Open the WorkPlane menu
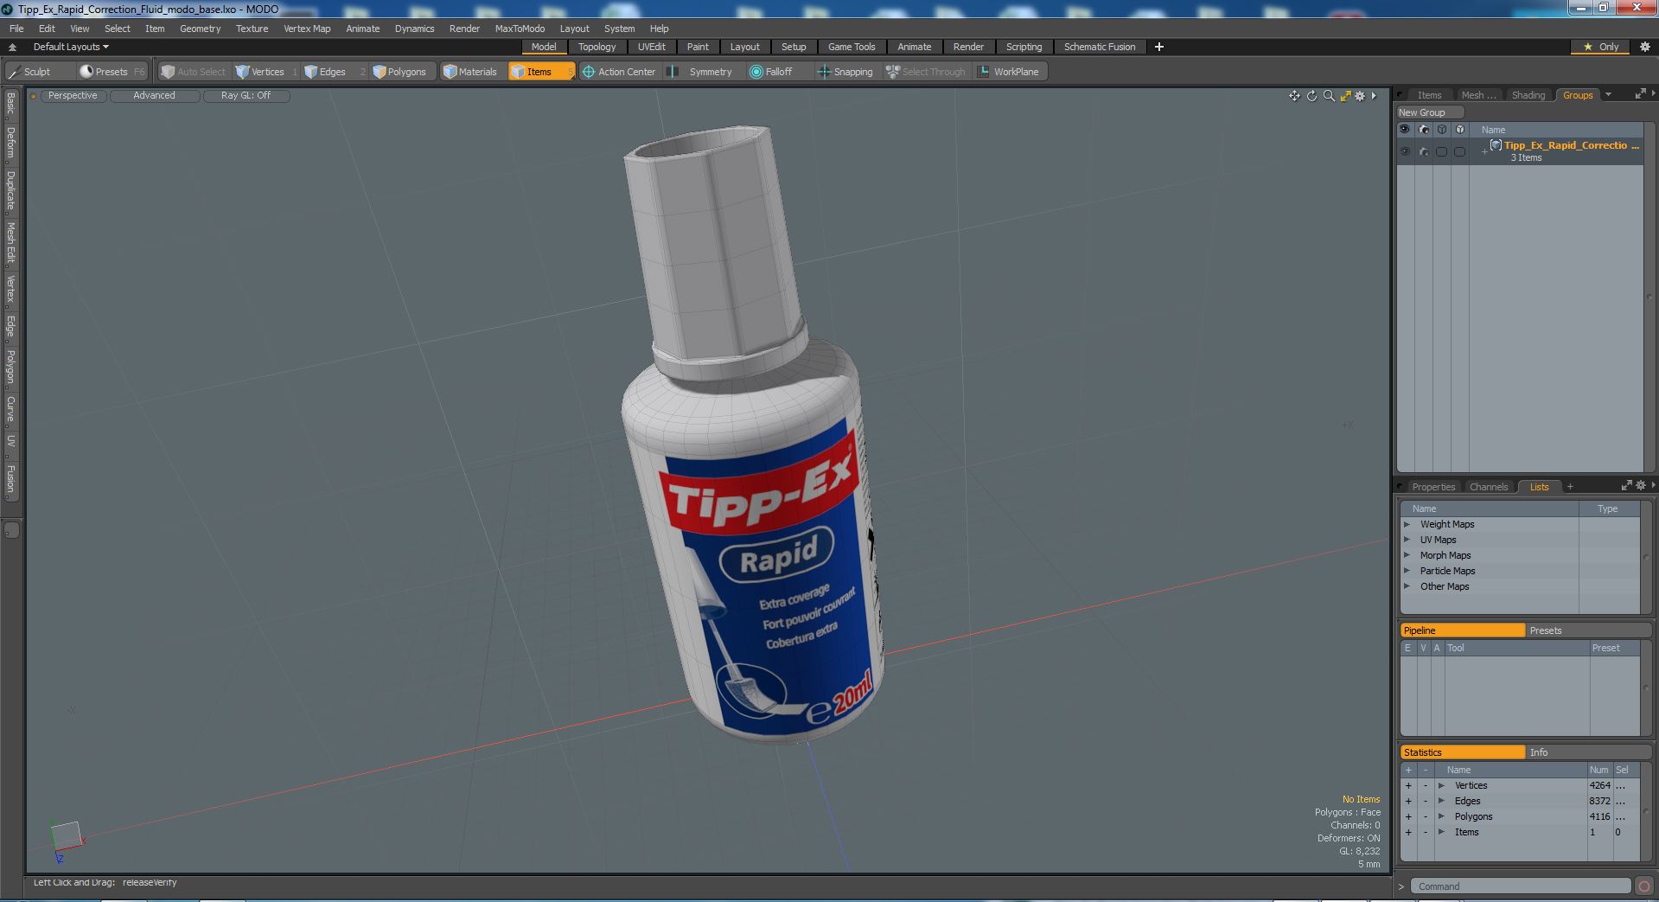 (1010, 72)
